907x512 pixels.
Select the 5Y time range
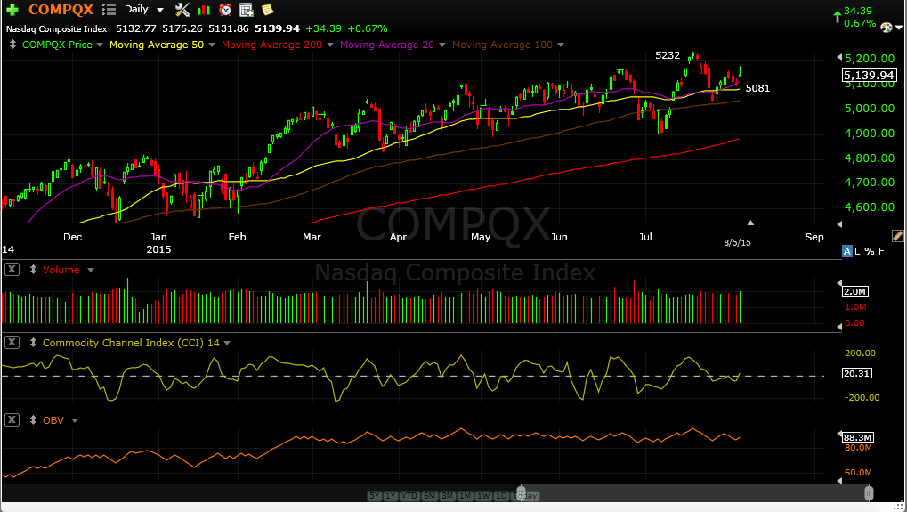(374, 496)
